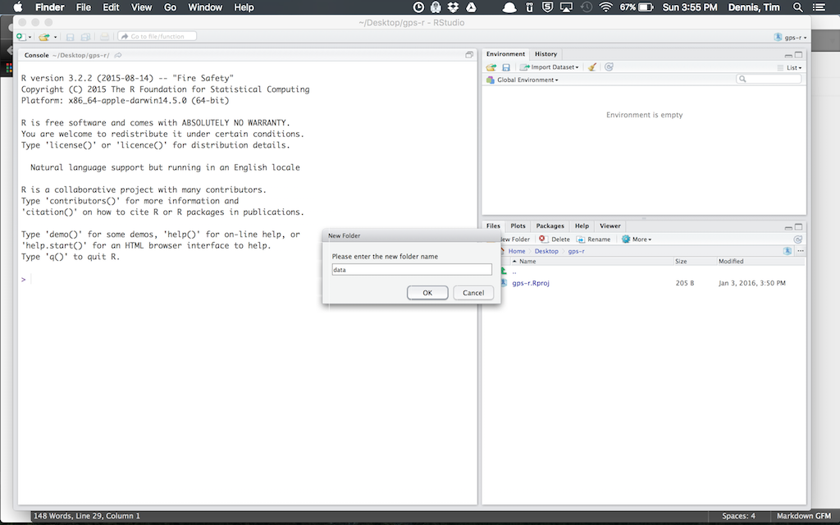This screenshot has height=525, width=840.
Task: Click the Print icon in main toolbar
Action: click(104, 36)
